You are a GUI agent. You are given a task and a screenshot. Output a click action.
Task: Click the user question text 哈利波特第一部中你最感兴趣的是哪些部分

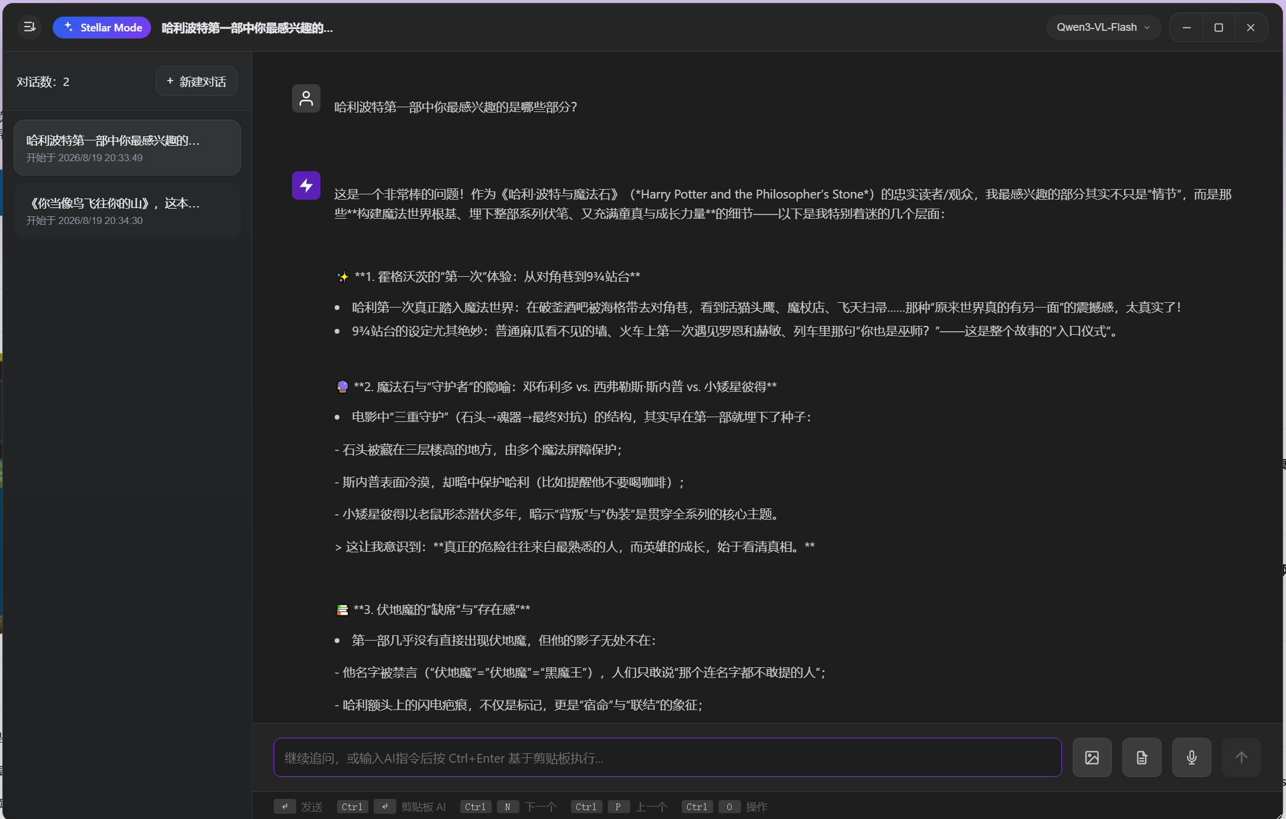[456, 107]
